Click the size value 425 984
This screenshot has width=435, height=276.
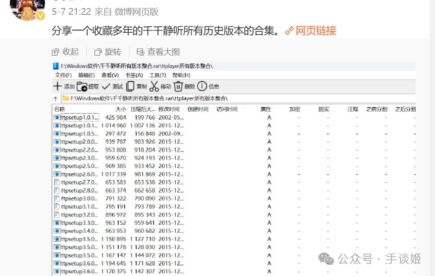[115, 118]
